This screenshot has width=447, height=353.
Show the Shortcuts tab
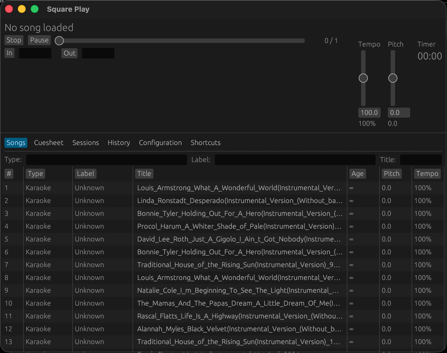tap(205, 143)
